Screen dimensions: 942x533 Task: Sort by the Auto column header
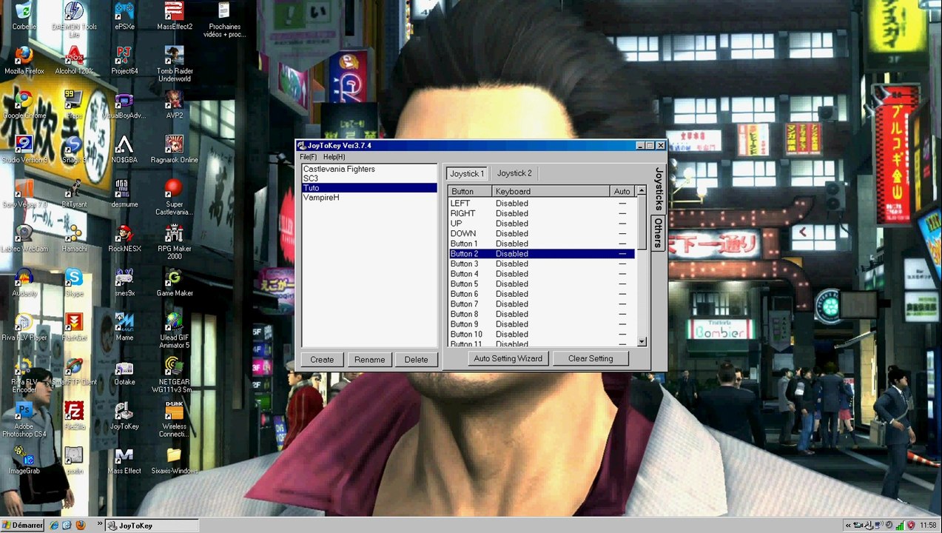pos(622,191)
